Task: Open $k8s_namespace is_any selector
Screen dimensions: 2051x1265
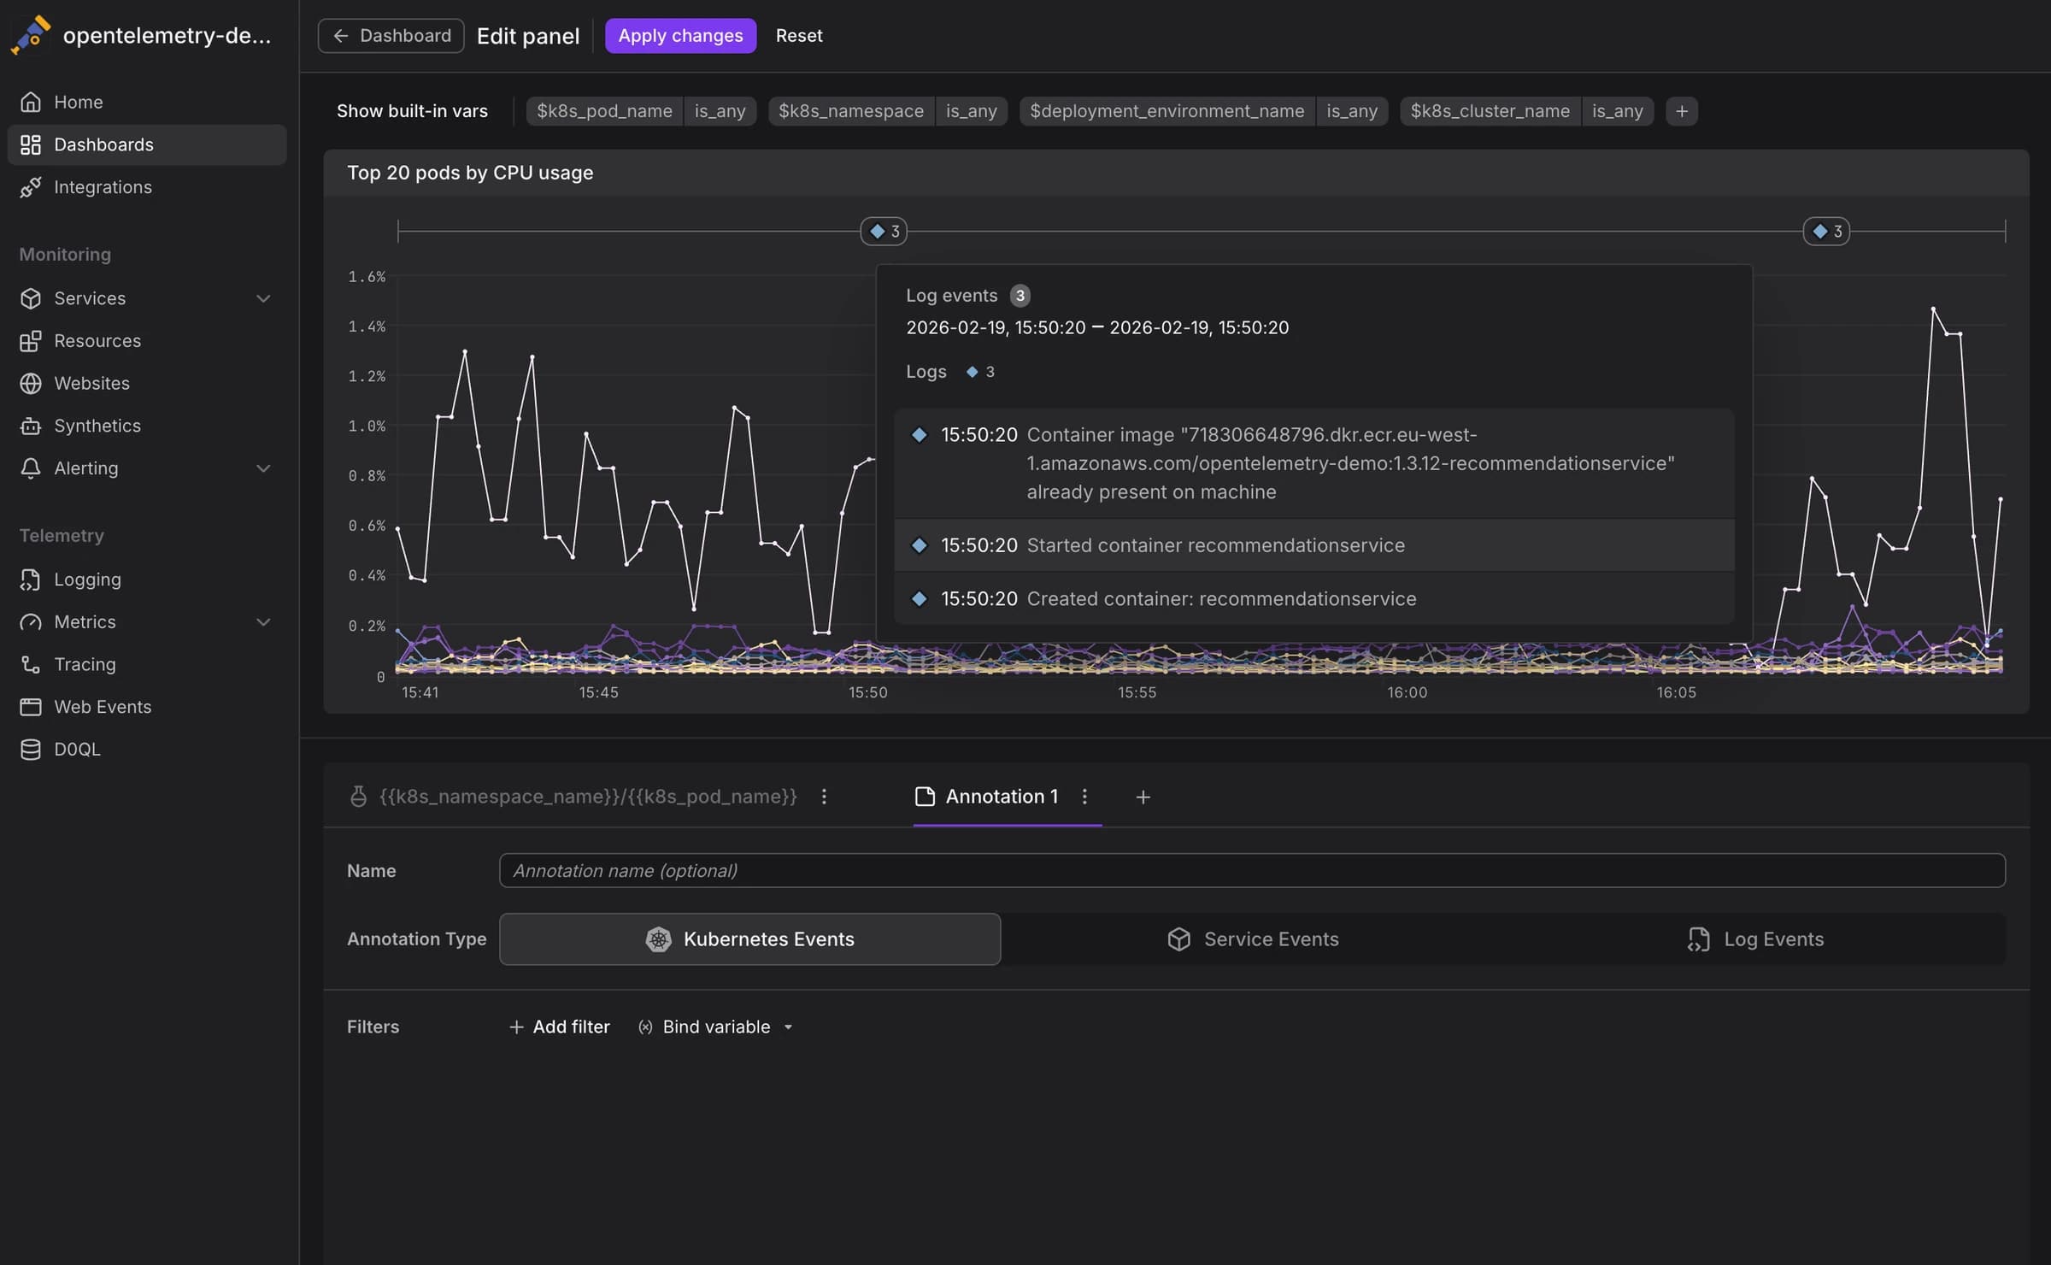Action: [x=972, y=111]
